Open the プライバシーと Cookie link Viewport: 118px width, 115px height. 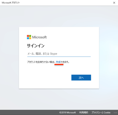[101, 113]
